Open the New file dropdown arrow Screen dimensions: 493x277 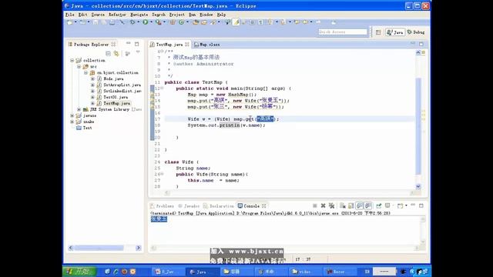click(x=75, y=22)
